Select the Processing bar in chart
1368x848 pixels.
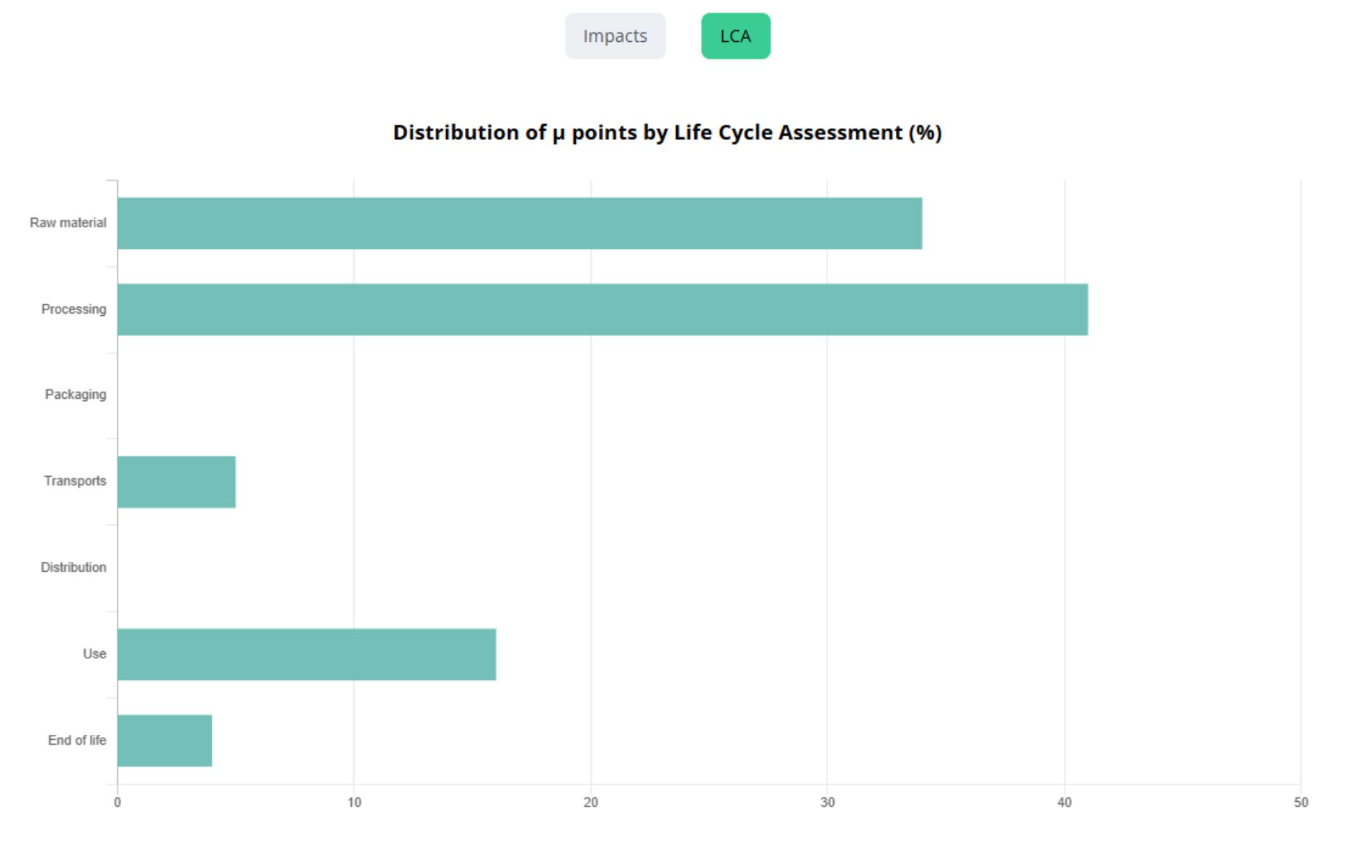(x=602, y=309)
